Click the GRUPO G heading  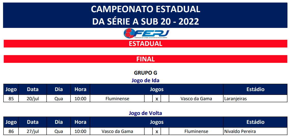point(145,73)
